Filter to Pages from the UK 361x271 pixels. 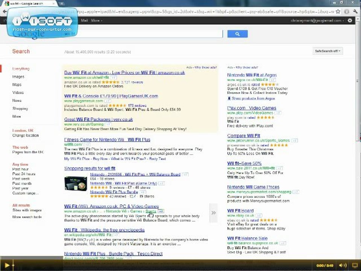point(28,152)
